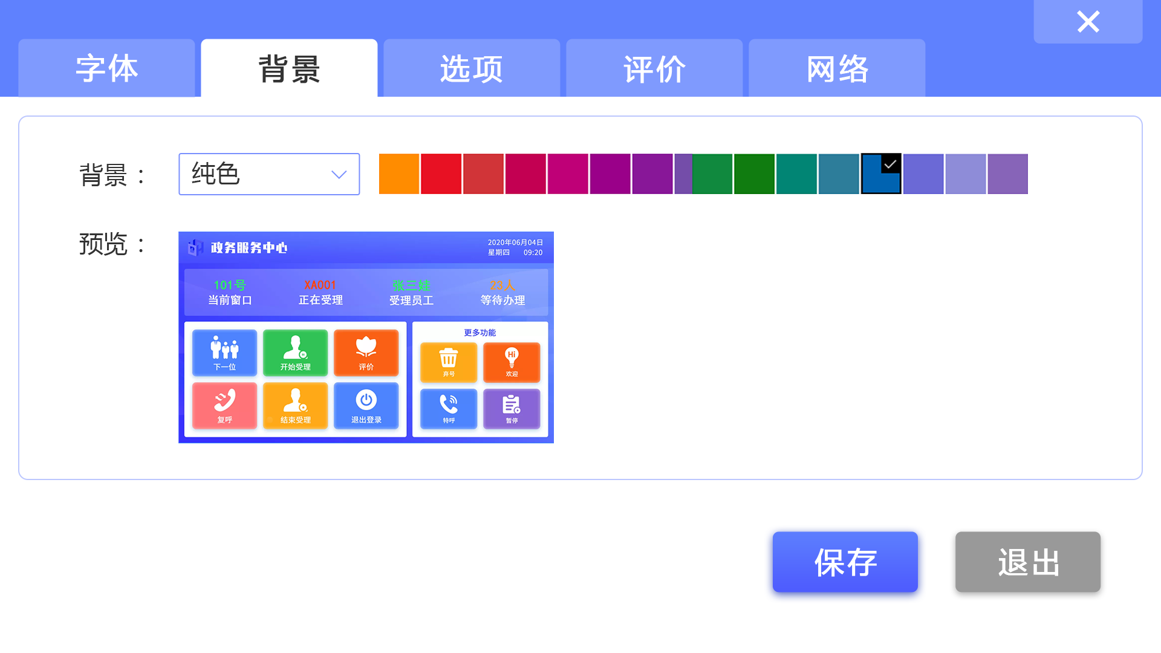Select the 背景 tab
1161x653 pixels.
point(289,68)
